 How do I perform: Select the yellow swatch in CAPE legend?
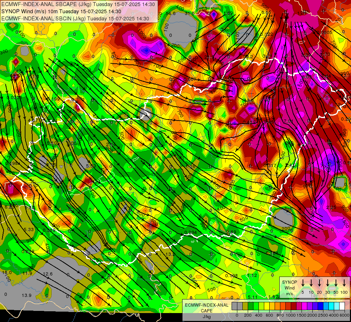tap(267, 306)
